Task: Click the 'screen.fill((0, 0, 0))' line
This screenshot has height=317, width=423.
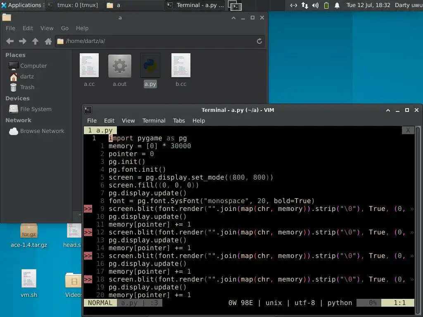Action: coord(154,185)
